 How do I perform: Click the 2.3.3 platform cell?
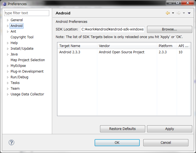tap(163, 52)
